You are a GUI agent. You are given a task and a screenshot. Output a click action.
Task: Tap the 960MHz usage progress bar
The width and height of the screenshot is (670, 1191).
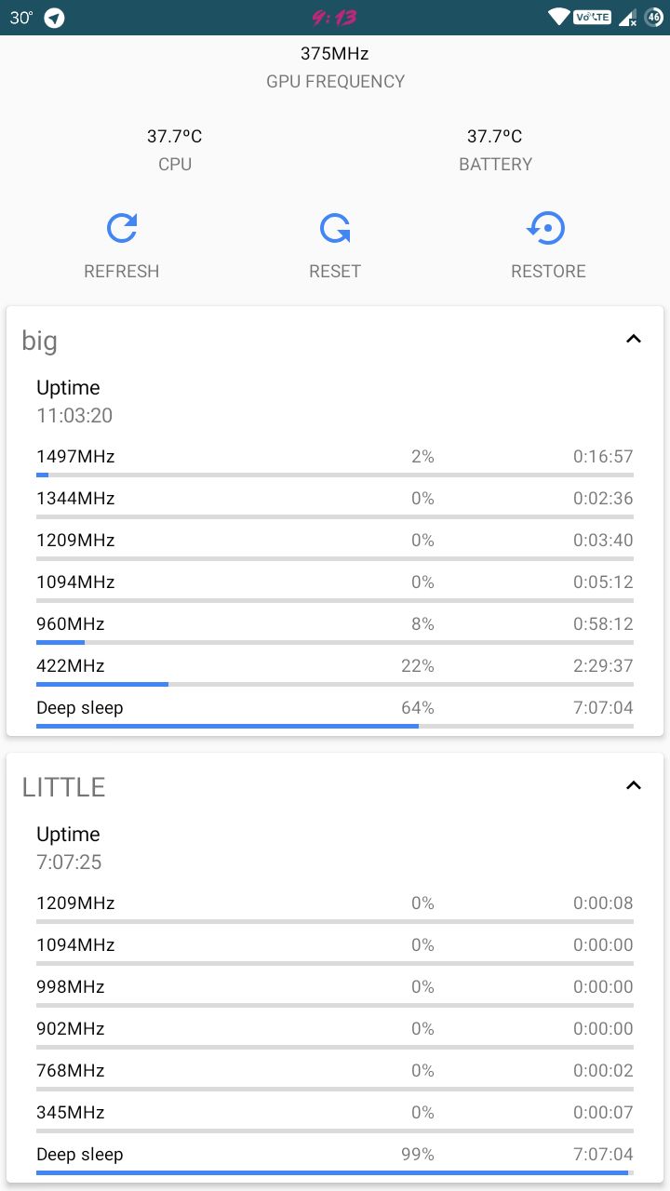335,642
